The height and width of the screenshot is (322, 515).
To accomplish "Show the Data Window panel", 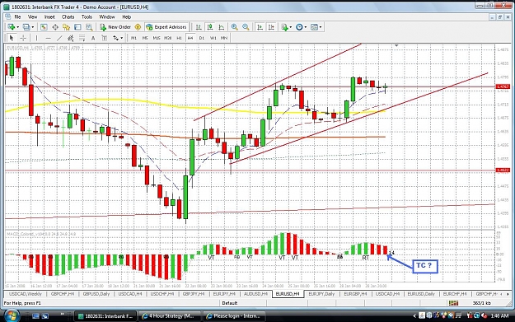I will point(55,27).
